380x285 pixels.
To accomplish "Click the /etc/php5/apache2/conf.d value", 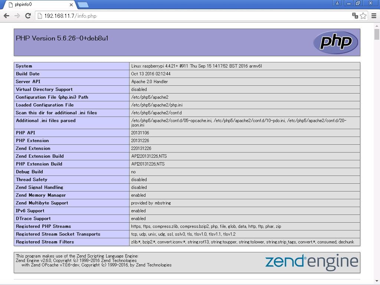I will pos(156,113).
